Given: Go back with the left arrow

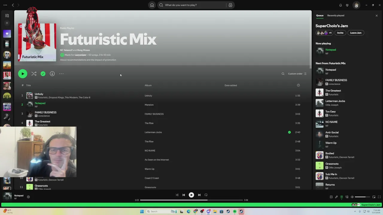Looking at the screenshot, I should [13, 5].
